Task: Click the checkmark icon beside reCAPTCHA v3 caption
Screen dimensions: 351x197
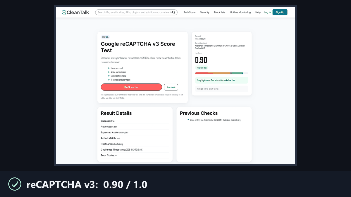Action: pyautogui.click(x=15, y=184)
